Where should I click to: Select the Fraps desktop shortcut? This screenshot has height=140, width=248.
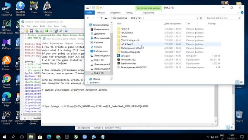pyautogui.click(x=34, y=7)
